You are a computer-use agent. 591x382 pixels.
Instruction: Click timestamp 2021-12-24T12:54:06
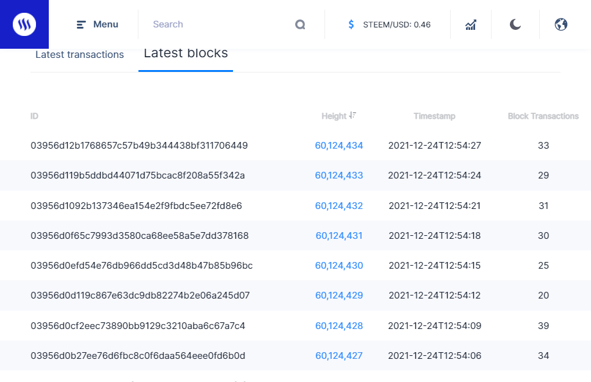tap(435, 356)
